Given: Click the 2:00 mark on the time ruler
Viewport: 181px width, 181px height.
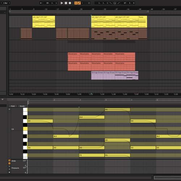Looking at the screenshot, I should 147,94.
